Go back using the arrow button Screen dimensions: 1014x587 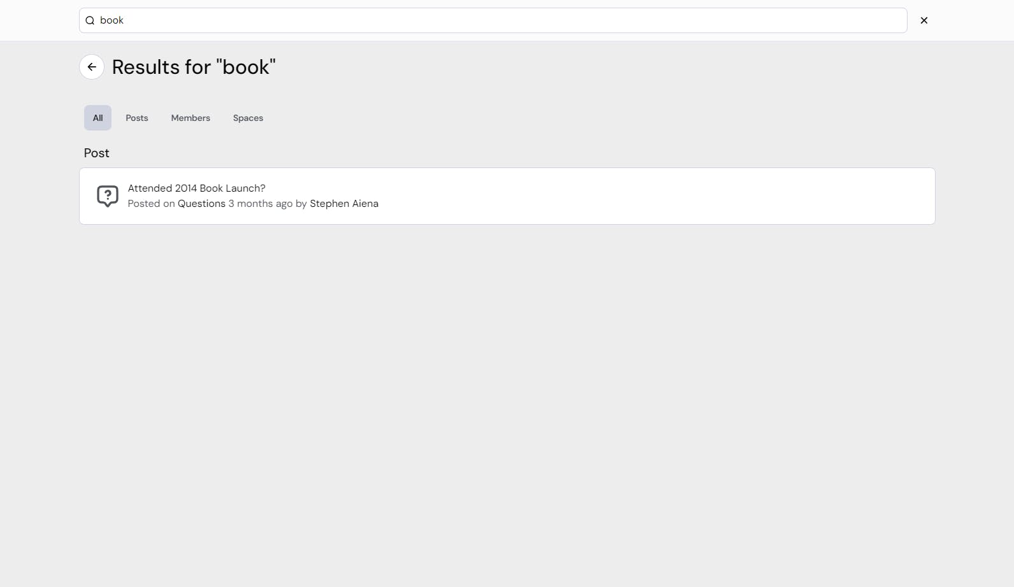(92, 67)
